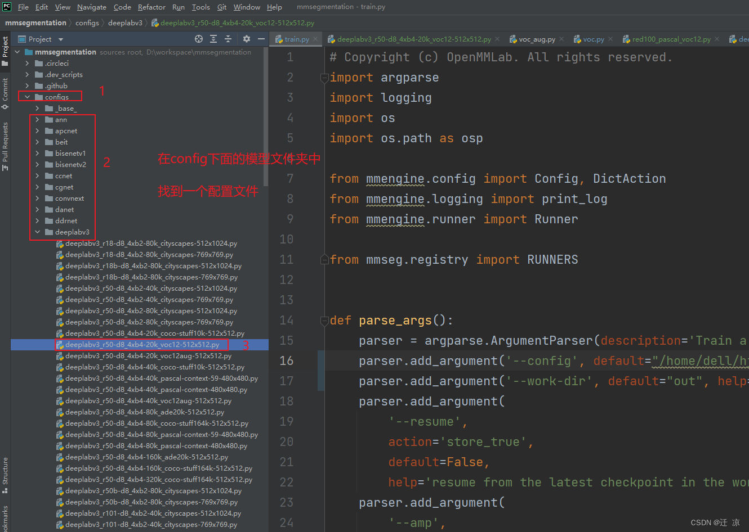Close the train.py editor tab

[315, 39]
